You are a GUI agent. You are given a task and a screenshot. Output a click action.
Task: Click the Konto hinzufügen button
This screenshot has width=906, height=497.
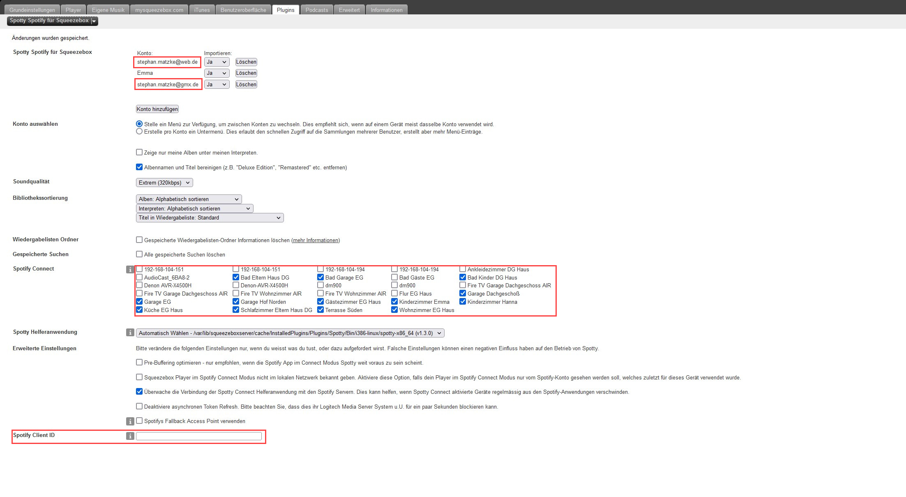(x=157, y=109)
